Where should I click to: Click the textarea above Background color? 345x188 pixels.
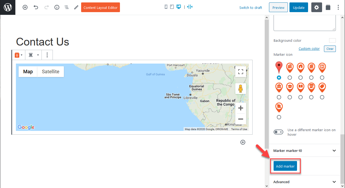305,23
